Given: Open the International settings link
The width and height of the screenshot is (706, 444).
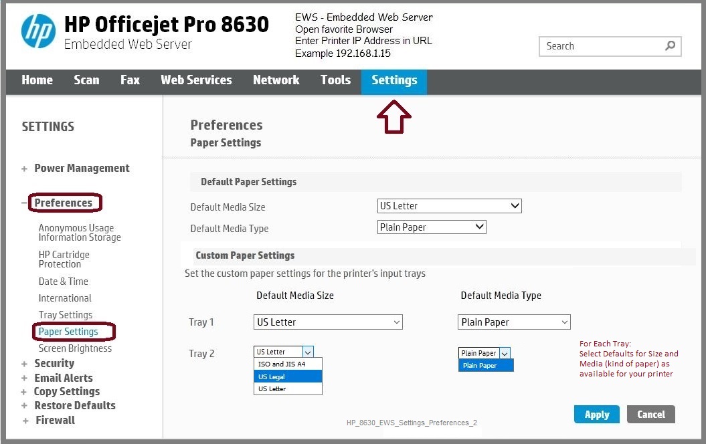Looking at the screenshot, I should pos(65,298).
